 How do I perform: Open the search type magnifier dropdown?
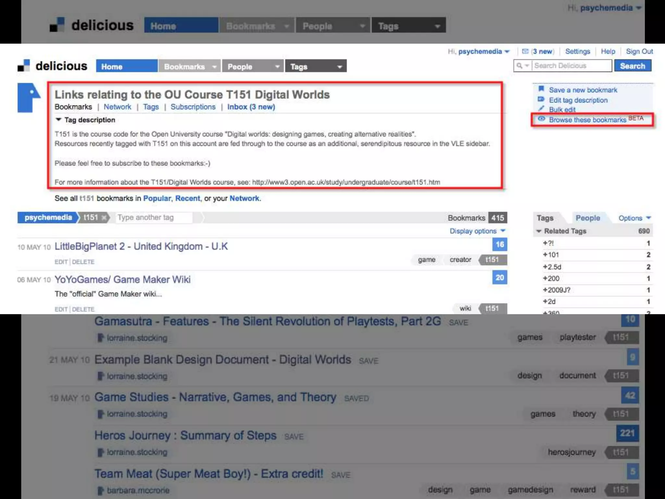tap(522, 66)
